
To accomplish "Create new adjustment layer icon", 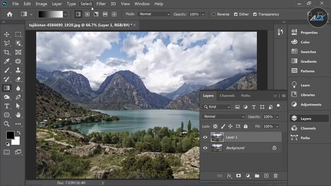I will (x=248, y=176).
